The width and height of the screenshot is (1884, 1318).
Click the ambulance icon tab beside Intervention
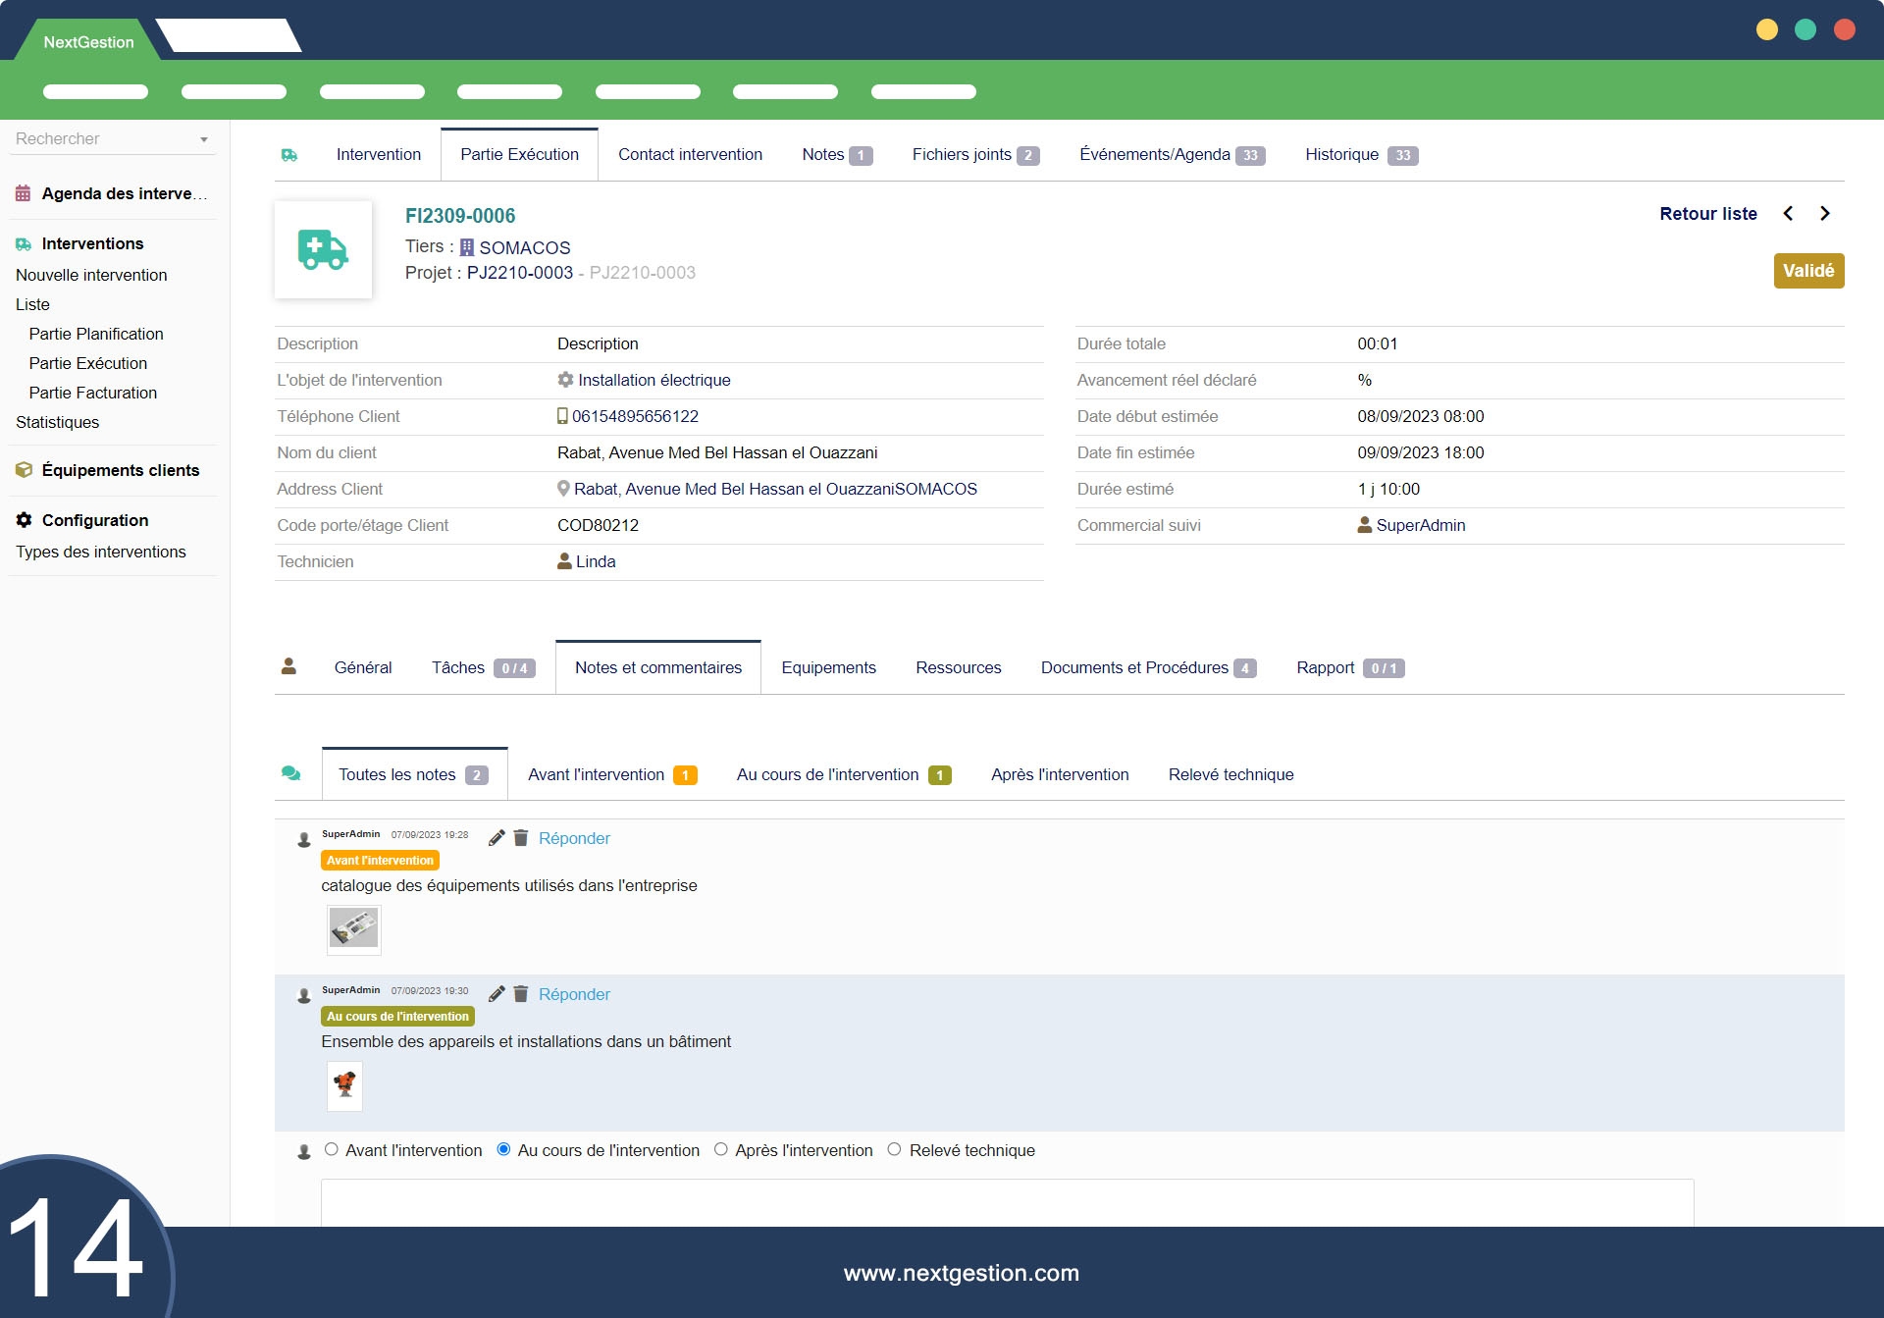pyautogui.click(x=289, y=155)
